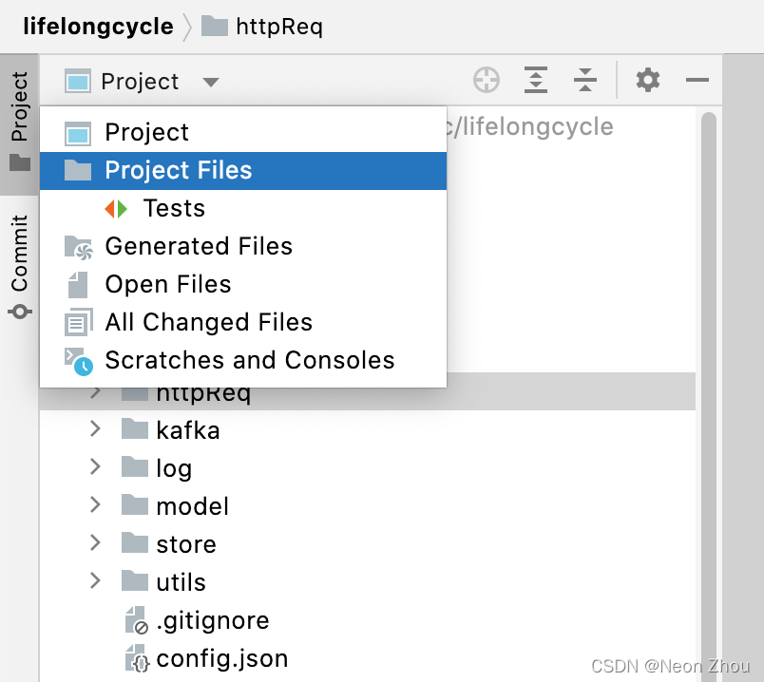Open the settings gear options
Viewport: 764px width, 682px height.
(x=648, y=81)
